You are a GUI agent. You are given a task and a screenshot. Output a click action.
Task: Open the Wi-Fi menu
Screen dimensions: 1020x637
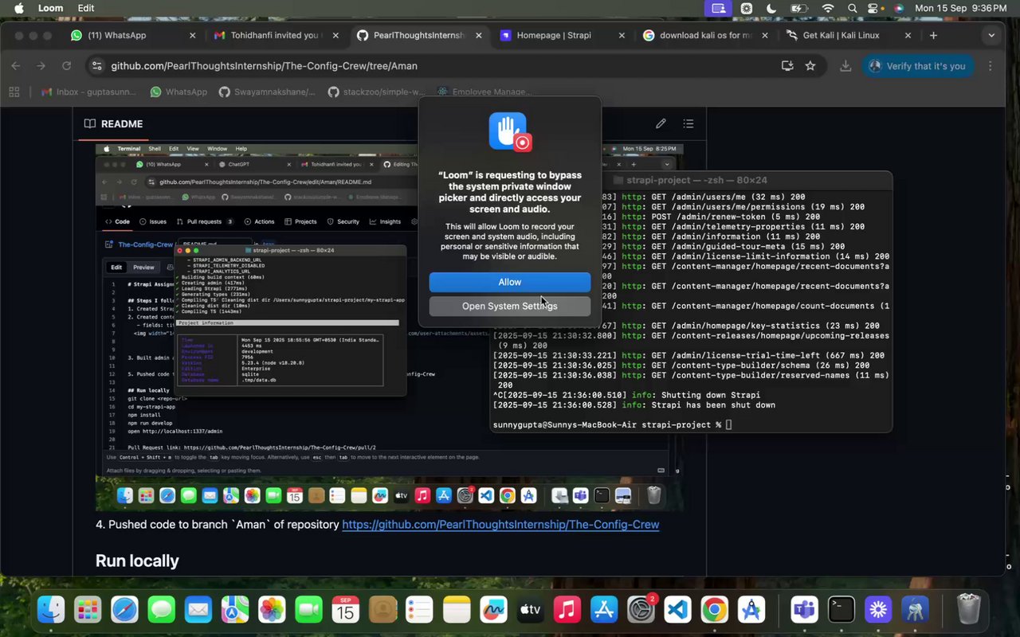click(829, 8)
